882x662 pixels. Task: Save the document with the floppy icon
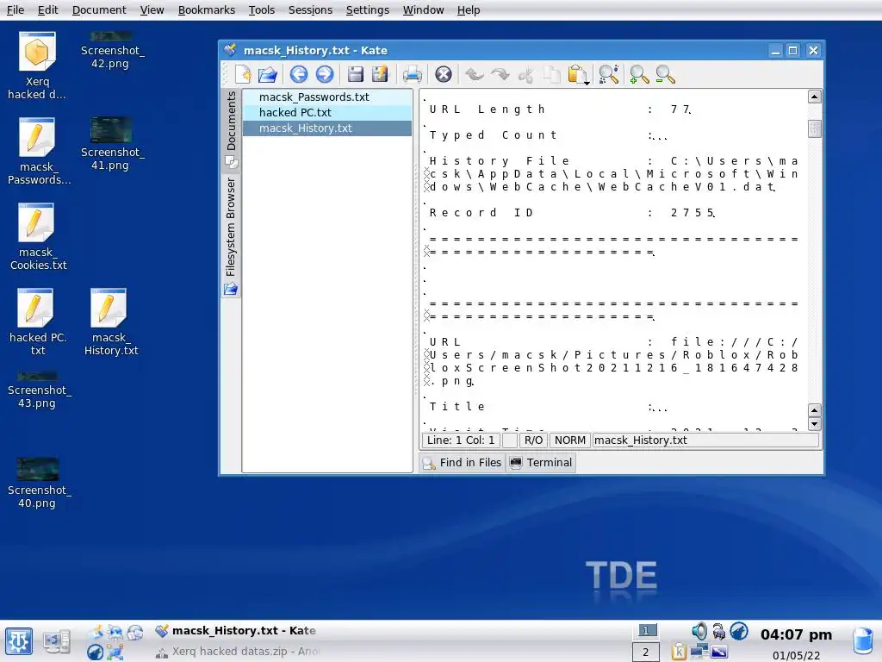pos(356,74)
